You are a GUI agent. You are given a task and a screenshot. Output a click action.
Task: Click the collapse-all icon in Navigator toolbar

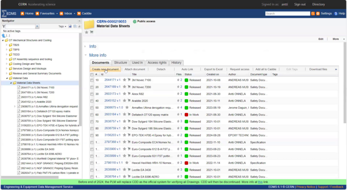point(75,26)
